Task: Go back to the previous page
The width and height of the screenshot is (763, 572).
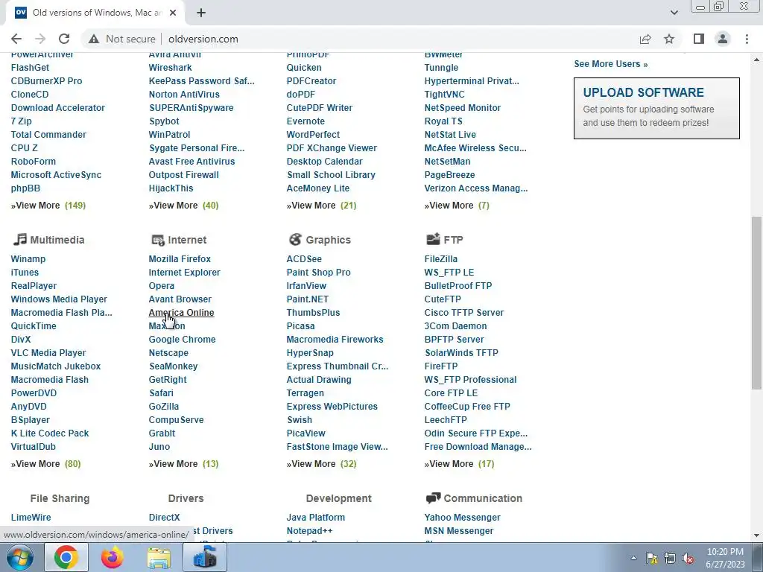Action: (16, 39)
